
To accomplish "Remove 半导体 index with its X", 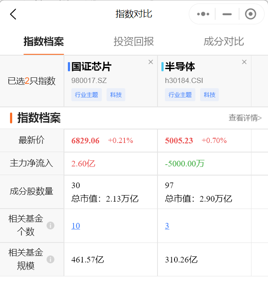I will 244,62.
